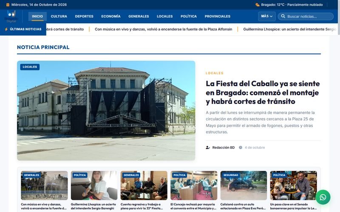Open the DEPORTES section

tap(84, 16)
